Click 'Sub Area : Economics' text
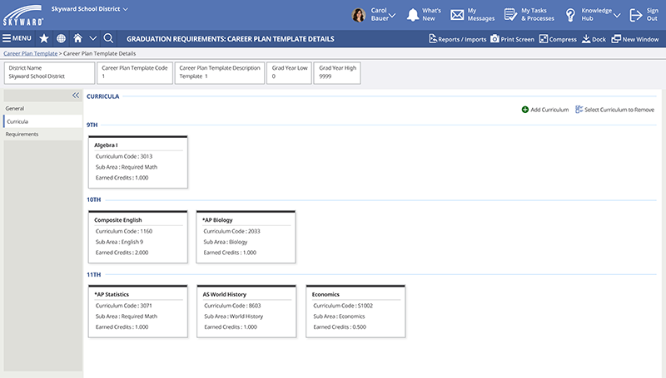 [x=339, y=317]
